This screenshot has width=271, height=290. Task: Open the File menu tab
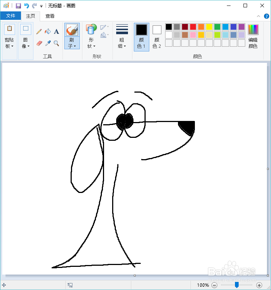coord(11,16)
